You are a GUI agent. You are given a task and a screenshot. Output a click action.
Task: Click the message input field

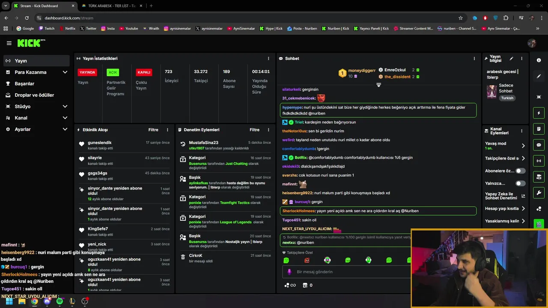pyautogui.click(x=347, y=272)
